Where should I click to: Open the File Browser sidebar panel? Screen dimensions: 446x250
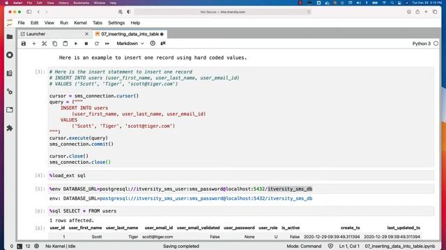click(x=10, y=37)
